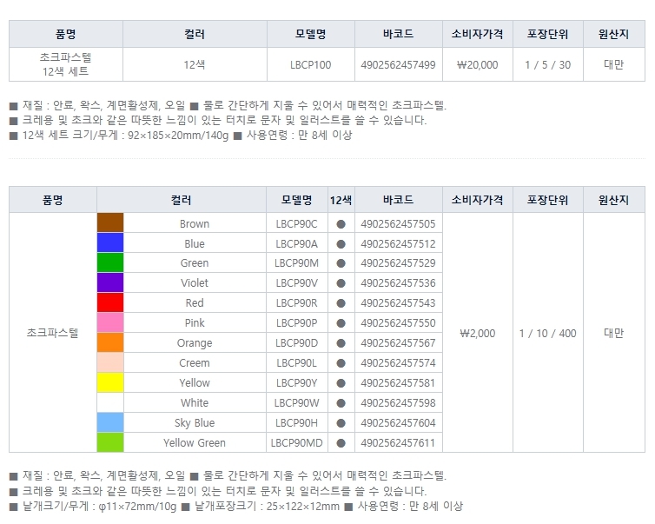Click the 12색 column header
Image resolution: width=655 pixels, height=524 pixels.
[x=341, y=200]
